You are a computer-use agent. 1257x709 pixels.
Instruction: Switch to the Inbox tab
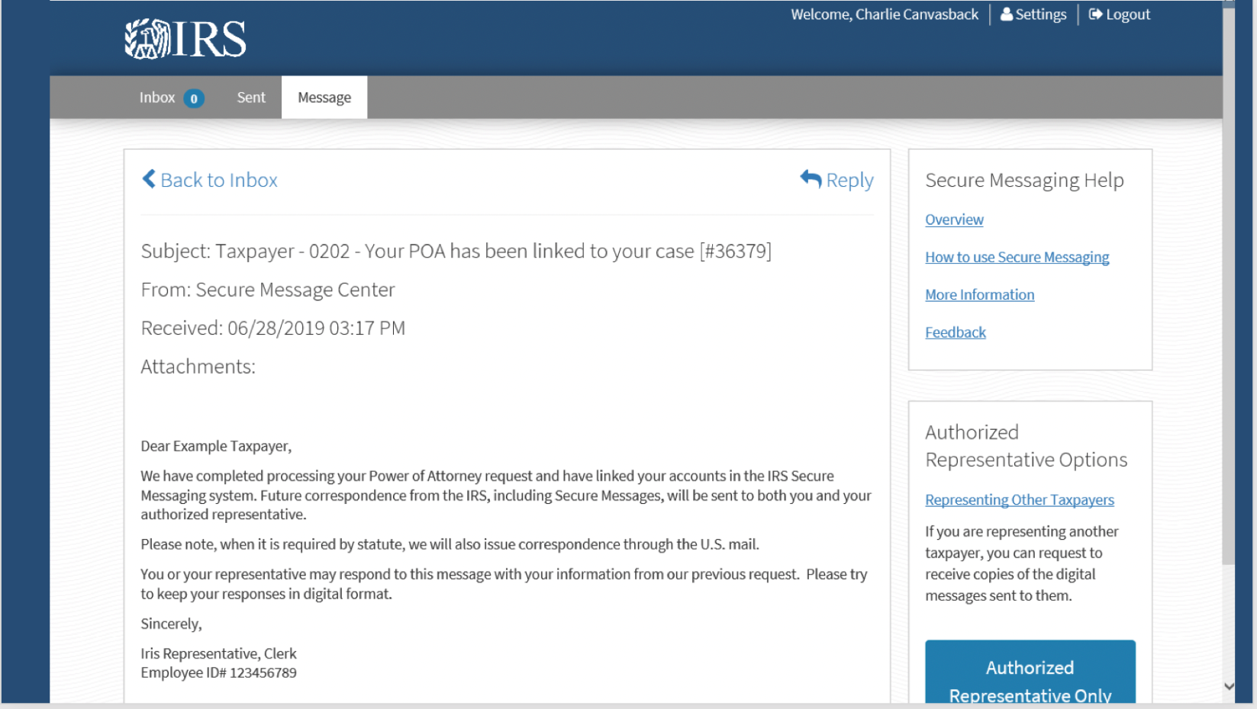pos(157,98)
